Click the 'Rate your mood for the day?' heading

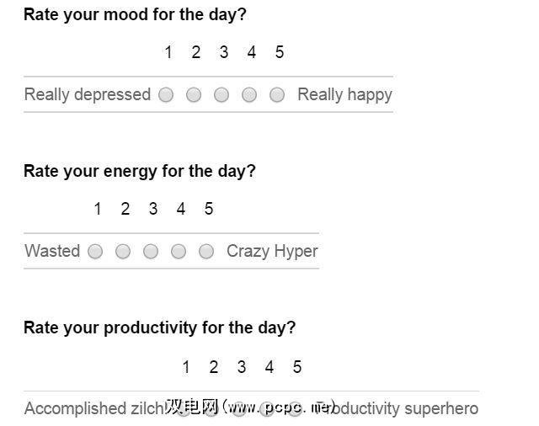(x=135, y=14)
